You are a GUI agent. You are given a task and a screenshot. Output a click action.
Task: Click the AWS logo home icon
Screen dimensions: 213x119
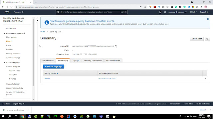7,12
